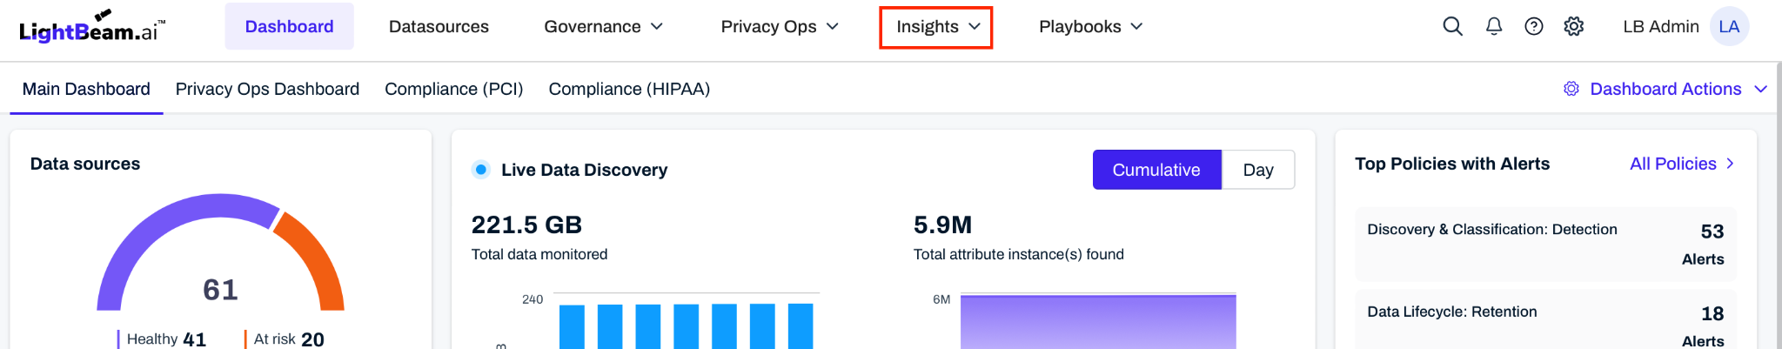
Task: Click the LA user avatar
Action: click(1729, 26)
